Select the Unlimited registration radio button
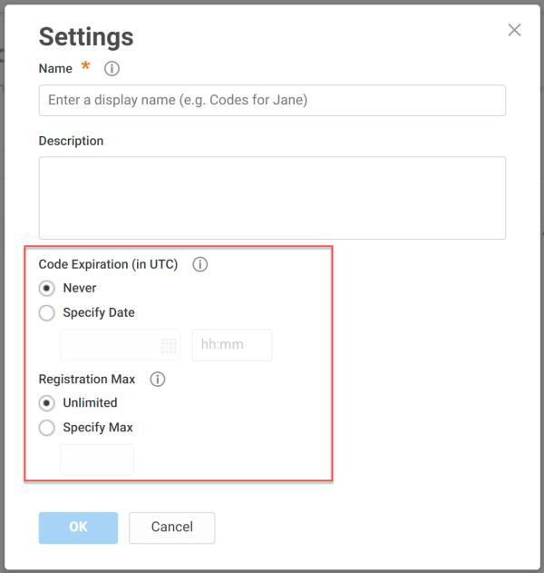This screenshot has width=544, height=573. (47, 403)
